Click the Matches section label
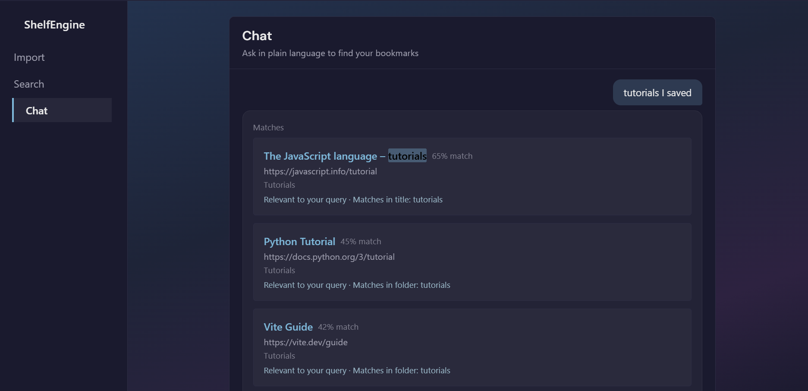808x391 pixels. click(268, 128)
